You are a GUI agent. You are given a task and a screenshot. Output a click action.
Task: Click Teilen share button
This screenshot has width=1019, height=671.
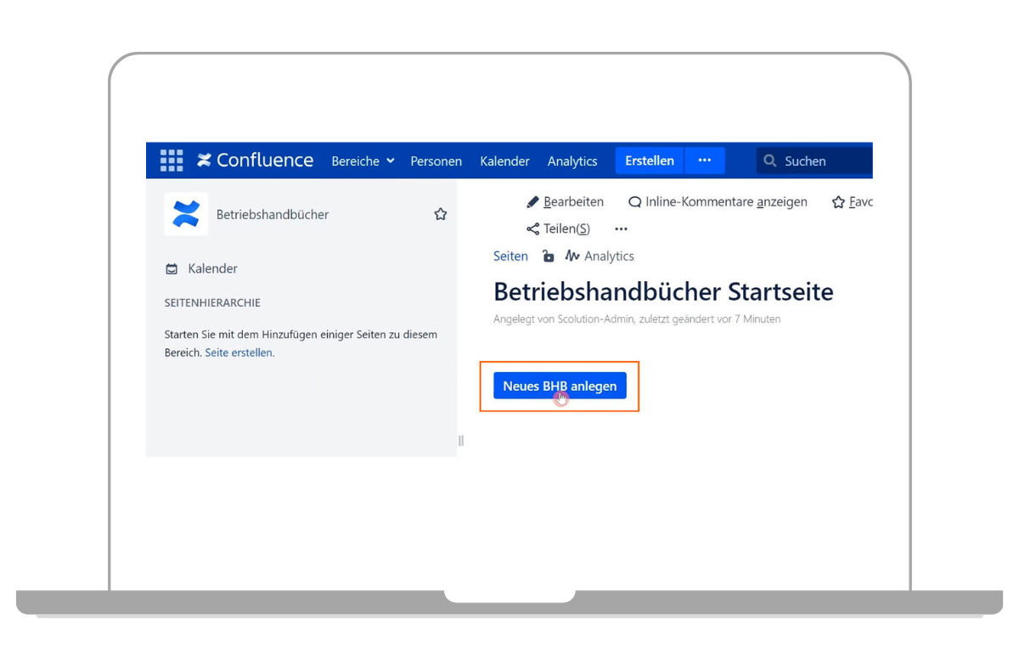(x=558, y=228)
